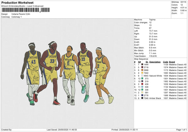Click the Width value "5.80 in"

point(183,11)
